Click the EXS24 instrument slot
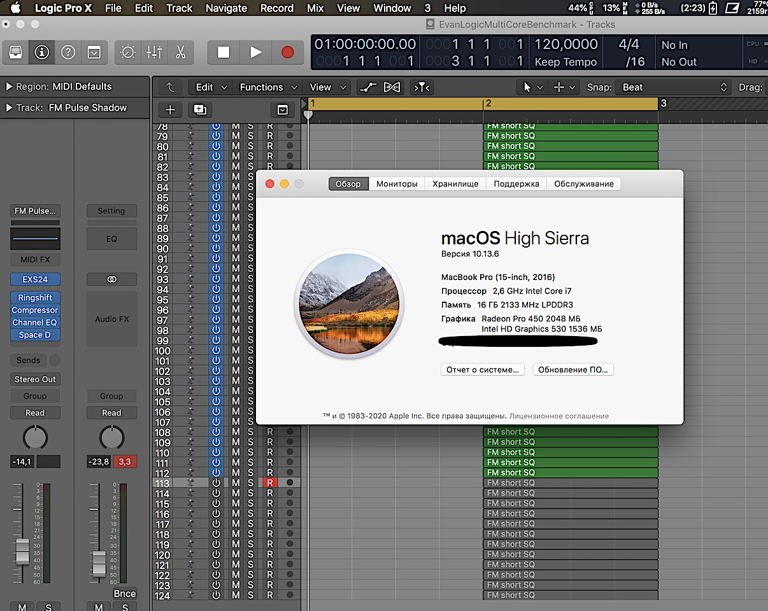The height and width of the screenshot is (611, 768). point(35,279)
